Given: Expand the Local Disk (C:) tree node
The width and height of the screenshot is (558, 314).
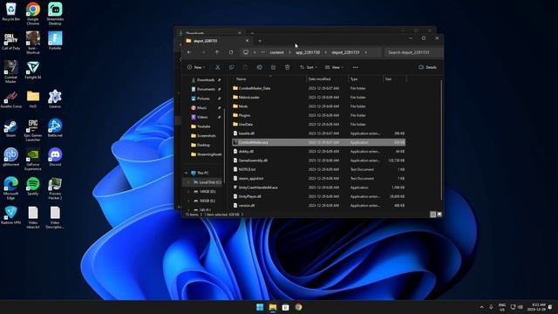Looking at the screenshot, I should [189, 182].
